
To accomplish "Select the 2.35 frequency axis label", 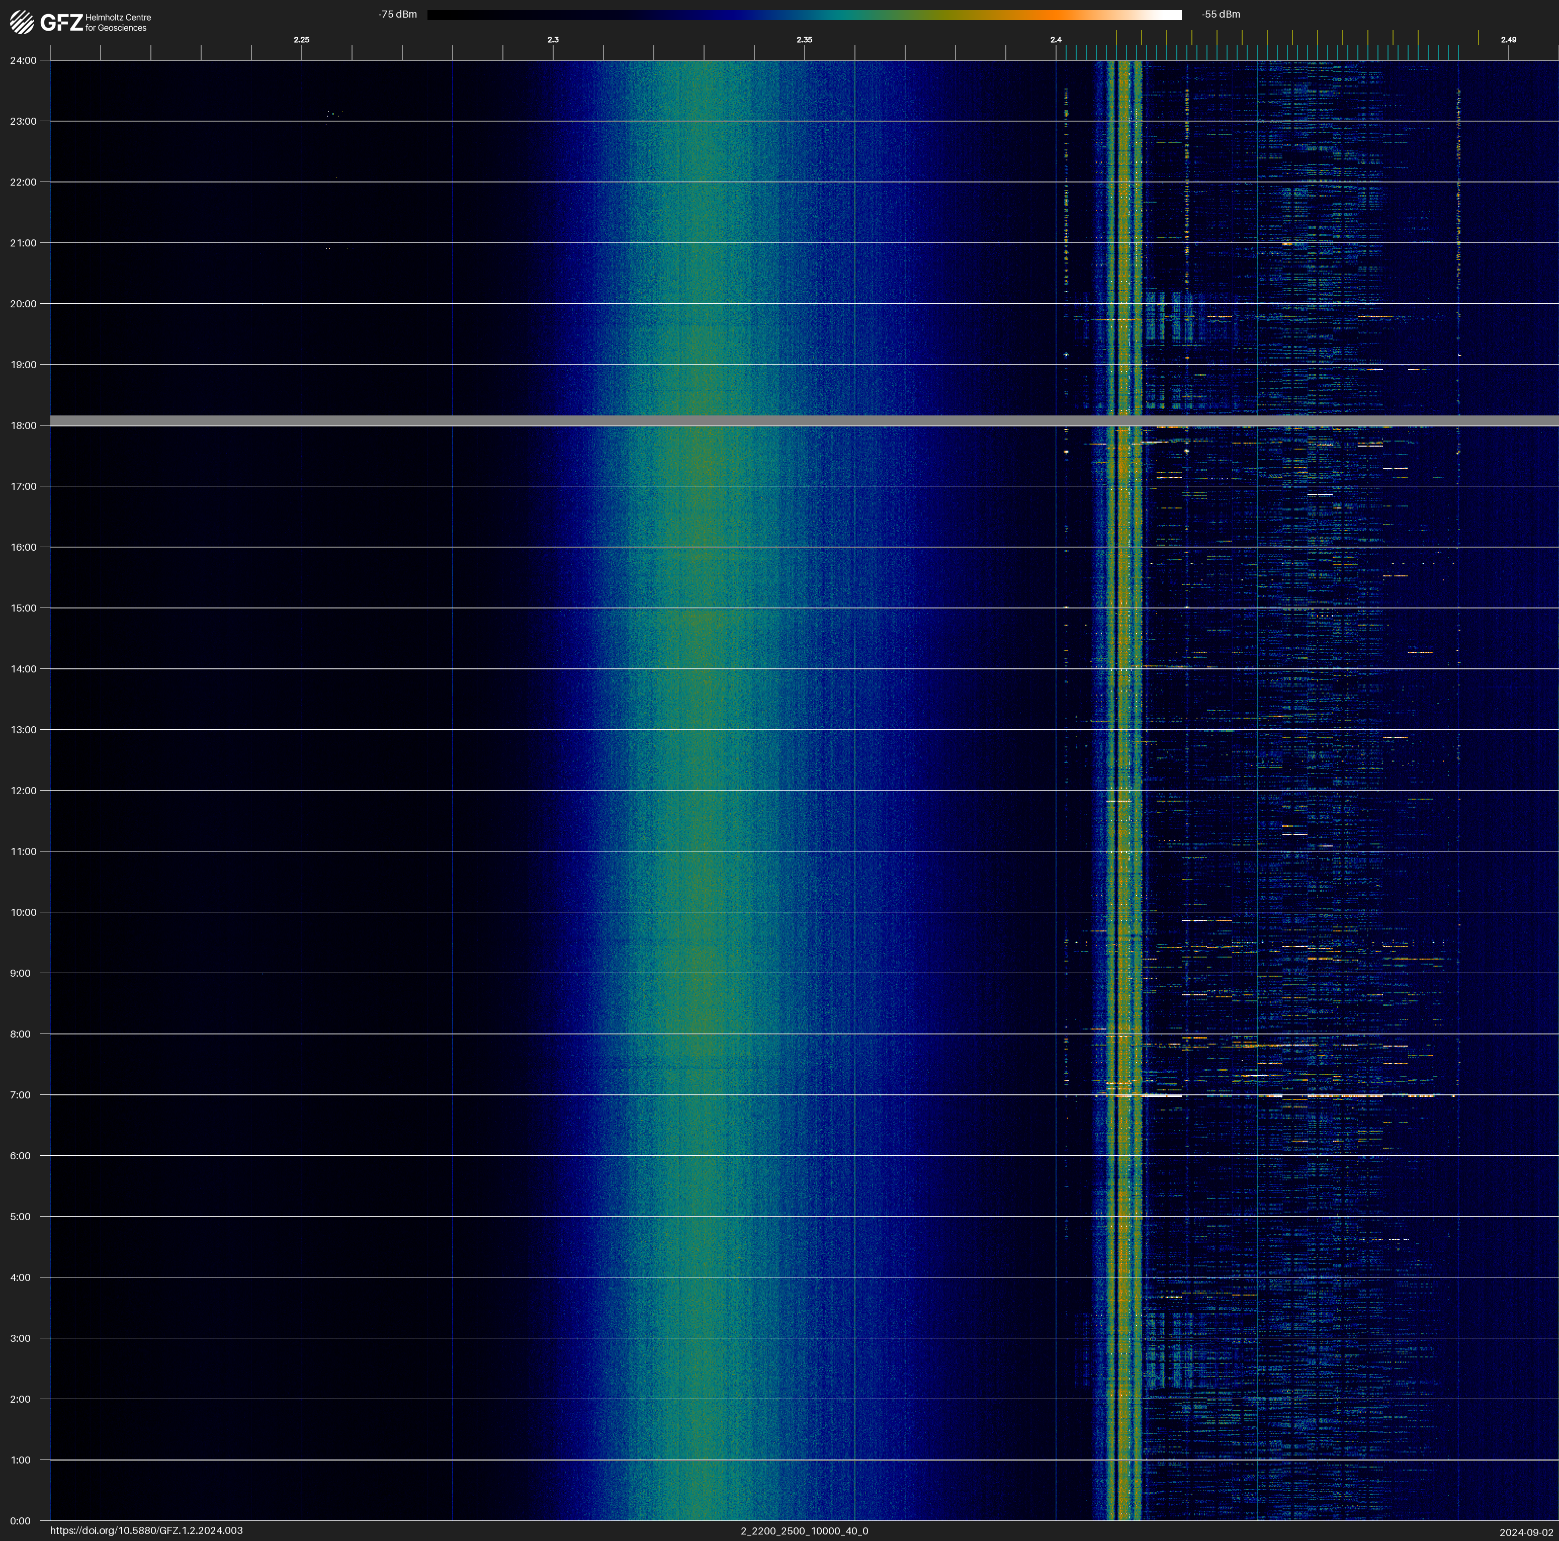I will point(804,40).
